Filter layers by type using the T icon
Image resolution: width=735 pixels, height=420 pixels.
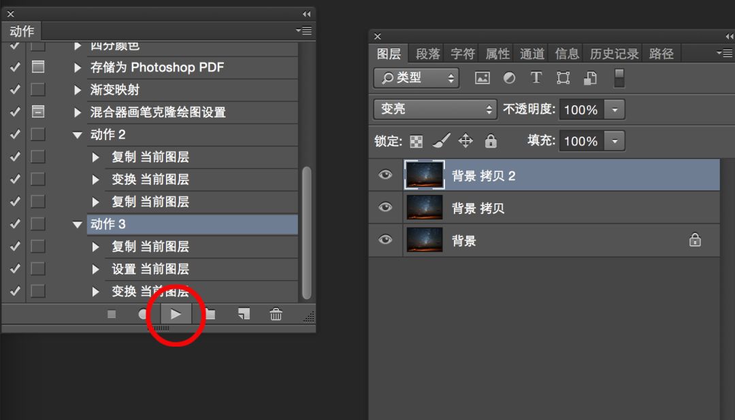tap(536, 78)
